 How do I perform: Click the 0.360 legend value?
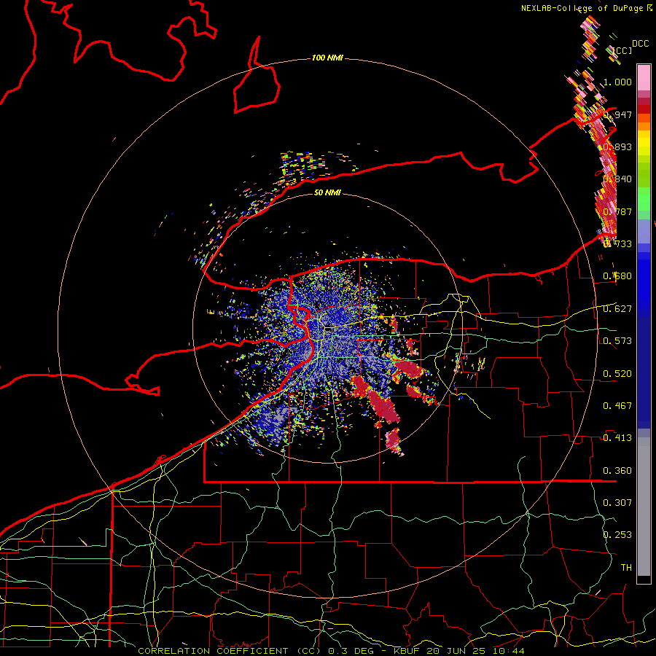[x=617, y=471]
